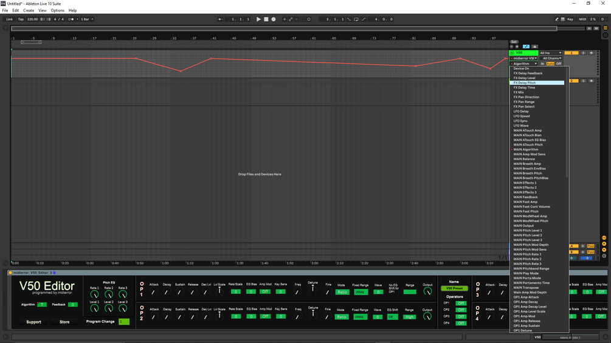The image size is (611, 343).
Task: Open the All Channels dropdown
Action: pyautogui.click(x=551, y=58)
